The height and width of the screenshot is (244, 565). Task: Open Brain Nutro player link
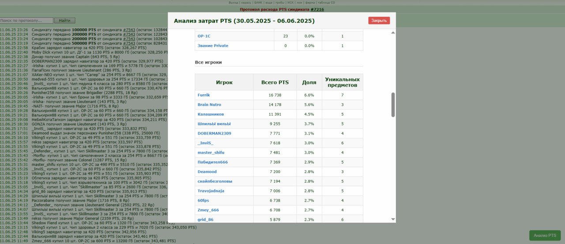209,105
